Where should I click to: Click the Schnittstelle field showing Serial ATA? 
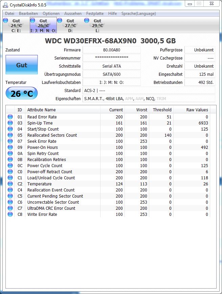coord(112,66)
